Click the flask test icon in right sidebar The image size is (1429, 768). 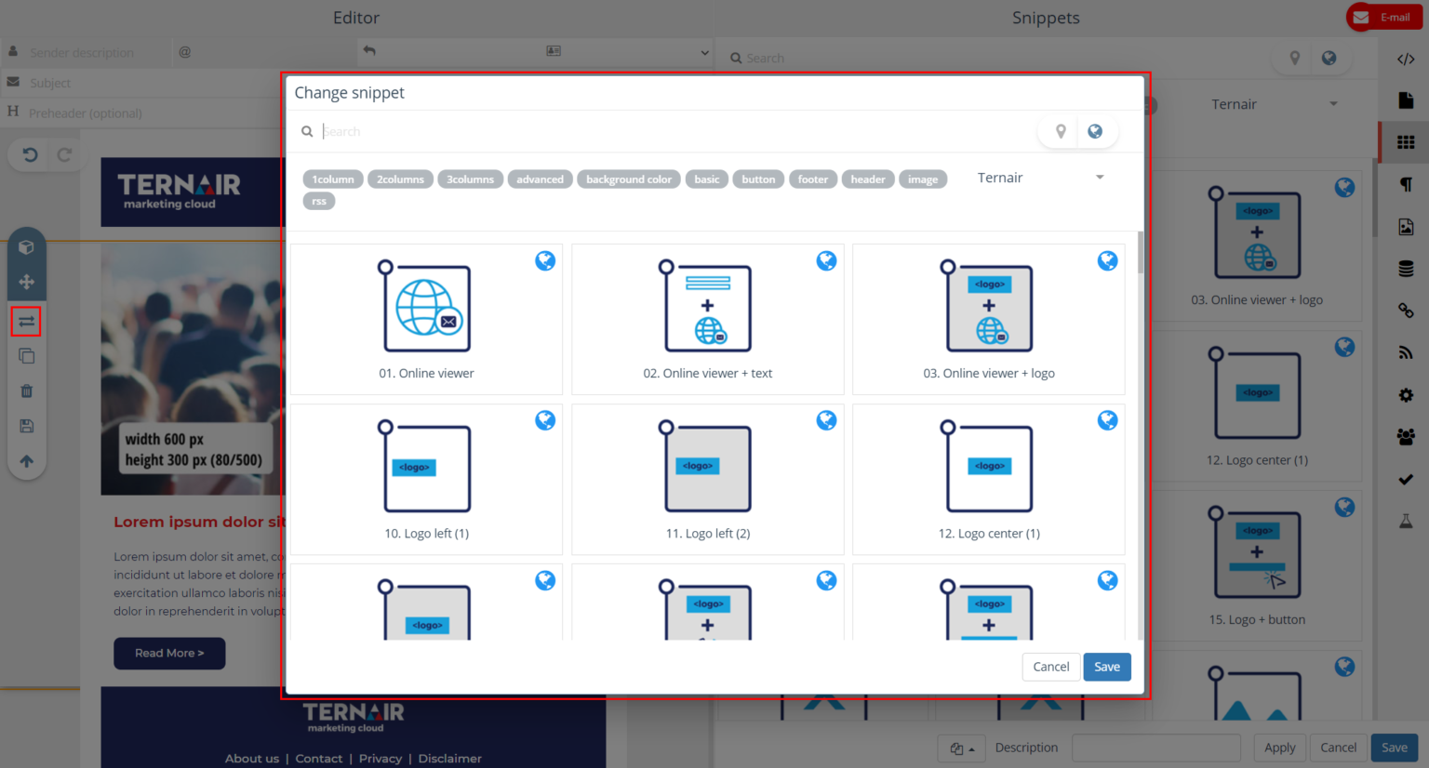pos(1406,521)
